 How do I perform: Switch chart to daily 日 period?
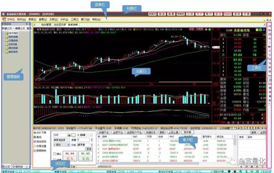270,80
